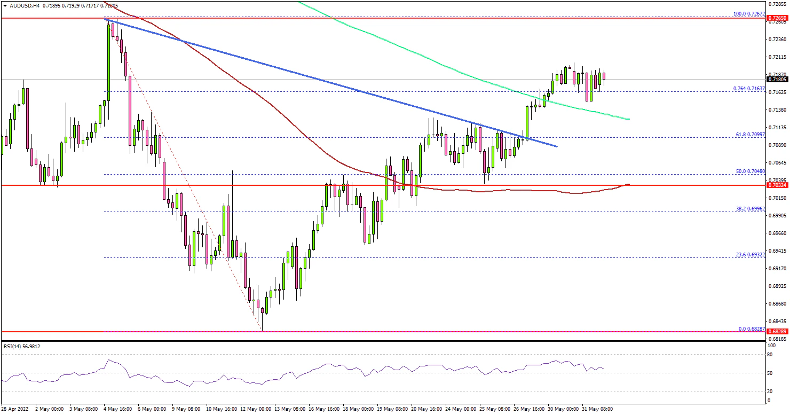The width and height of the screenshot is (790, 415).
Task: Click the RSI 50 level axis label
Action: pos(770,373)
